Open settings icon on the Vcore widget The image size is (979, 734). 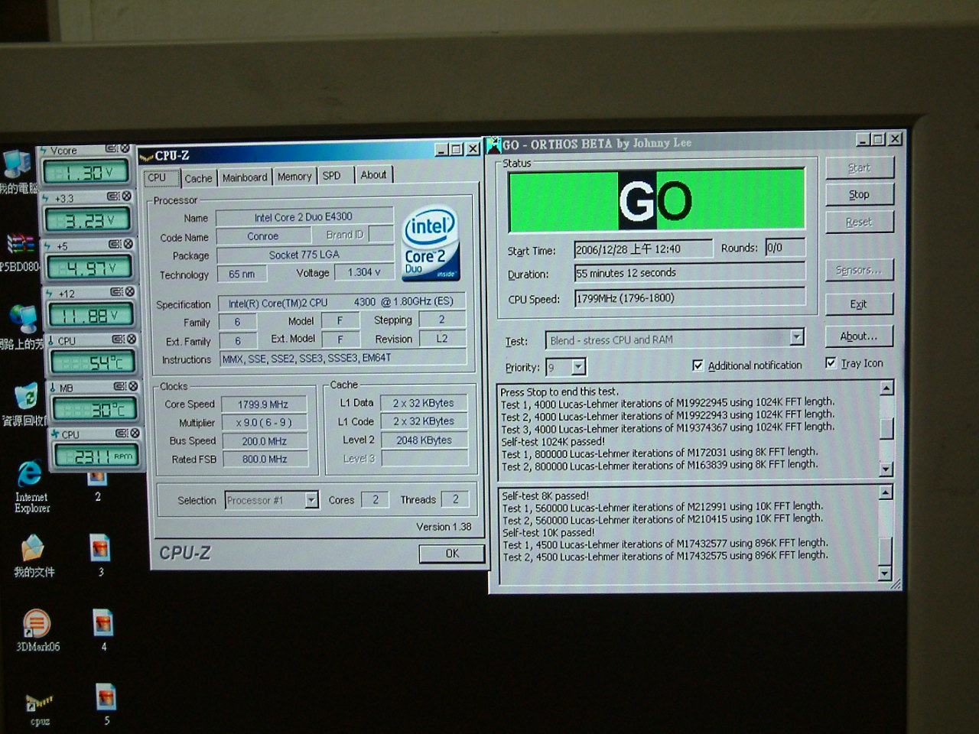tap(111, 149)
